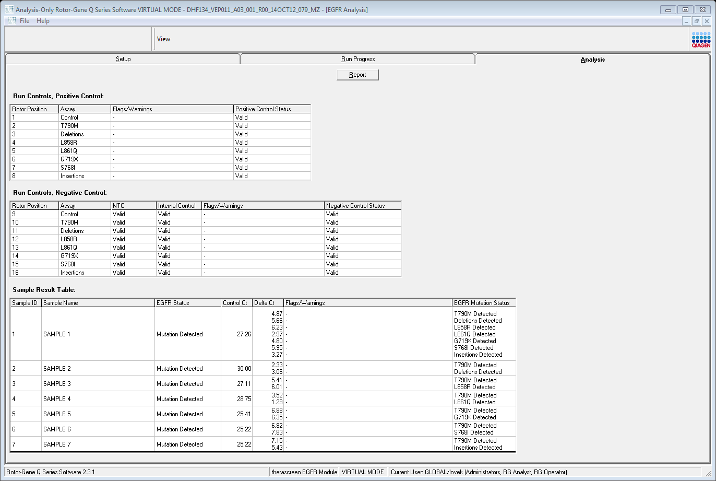
Task: Select the SAMPLE 5 name cell
Action: click(x=98, y=414)
